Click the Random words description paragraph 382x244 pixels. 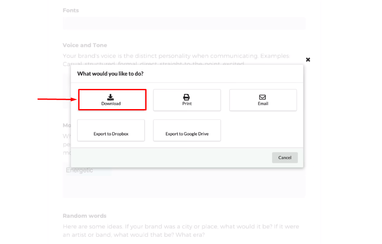click(180, 230)
